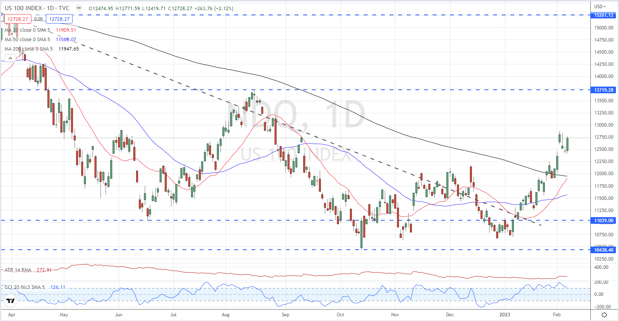Viewport: 619px width, 321px height.
Task: Click the 11039.00 horizontal line price label
Action: pos(604,221)
